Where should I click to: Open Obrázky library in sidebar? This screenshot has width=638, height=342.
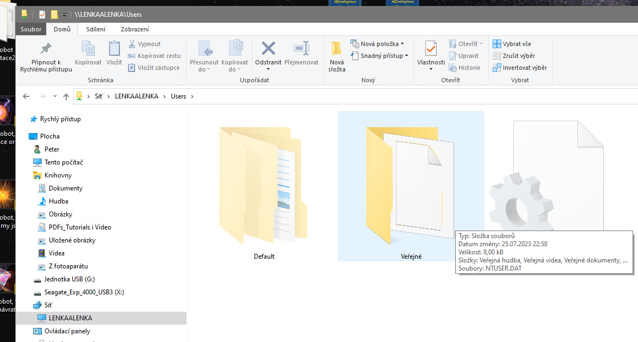(x=60, y=214)
